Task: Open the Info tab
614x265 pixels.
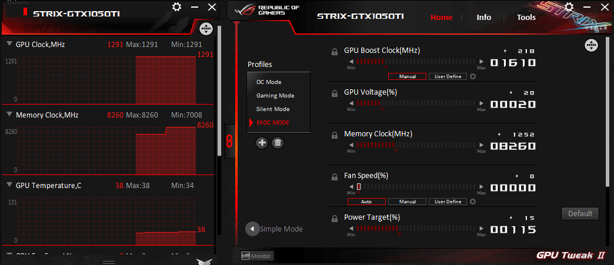Action: coord(483,18)
